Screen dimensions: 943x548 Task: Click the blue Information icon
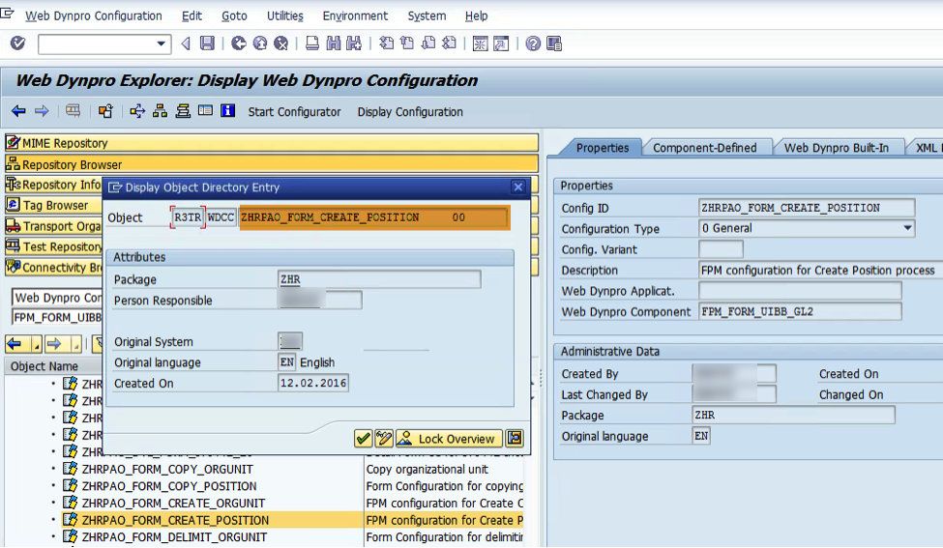pos(228,111)
